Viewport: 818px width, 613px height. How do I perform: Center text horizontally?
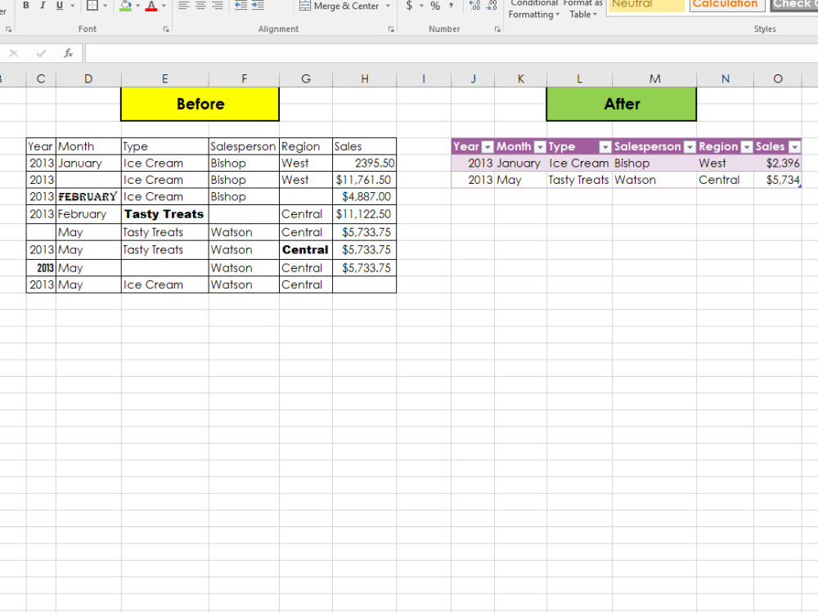[200, 6]
